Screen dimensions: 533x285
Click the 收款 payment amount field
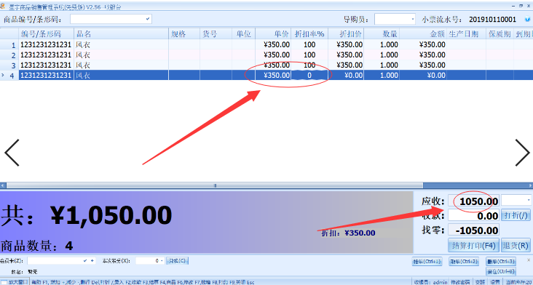point(474,215)
